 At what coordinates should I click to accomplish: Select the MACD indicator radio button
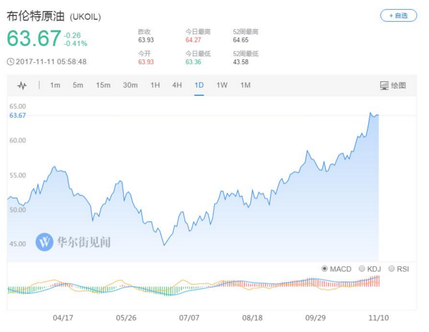click(x=324, y=269)
